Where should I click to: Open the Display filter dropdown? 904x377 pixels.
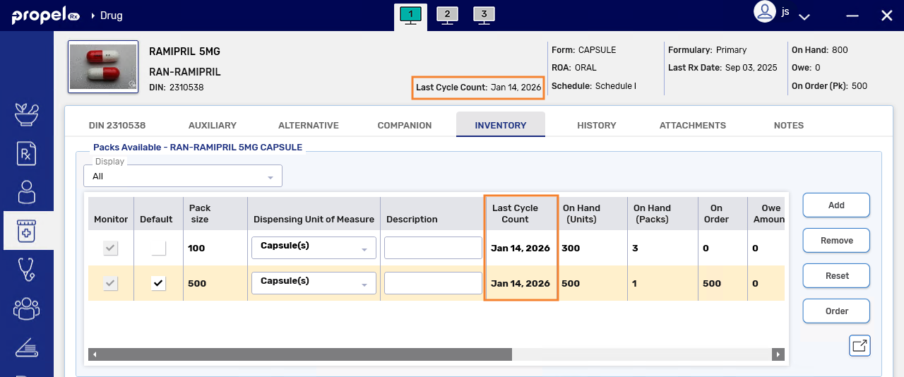182,176
